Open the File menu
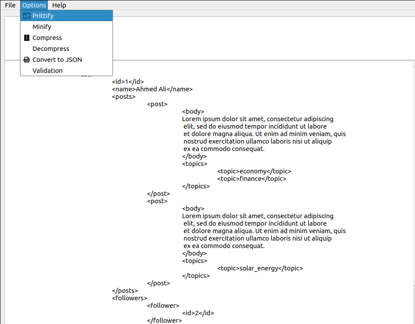Image resolution: width=415 pixels, height=324 pixels. tap(10, 5)
